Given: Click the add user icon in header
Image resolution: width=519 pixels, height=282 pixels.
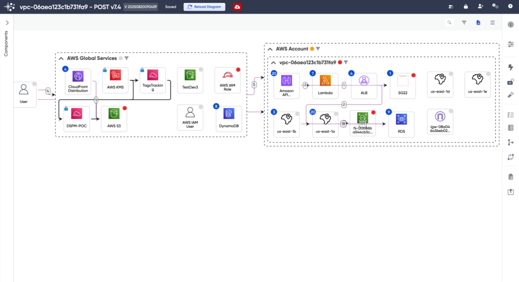Looking at the screenshot, I should coord(480,6).
